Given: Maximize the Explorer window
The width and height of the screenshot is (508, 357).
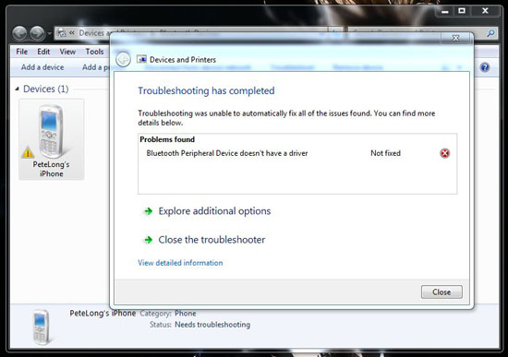Looking at the screenshot, I should pos(462,11).
